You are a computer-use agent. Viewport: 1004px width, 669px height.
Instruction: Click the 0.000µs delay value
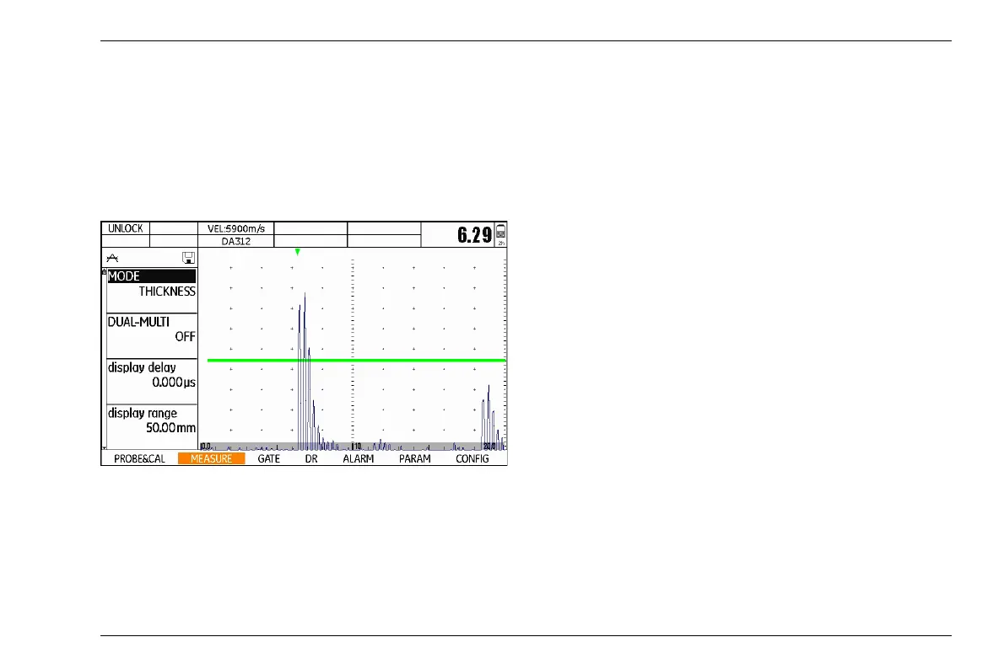point(174,383)
